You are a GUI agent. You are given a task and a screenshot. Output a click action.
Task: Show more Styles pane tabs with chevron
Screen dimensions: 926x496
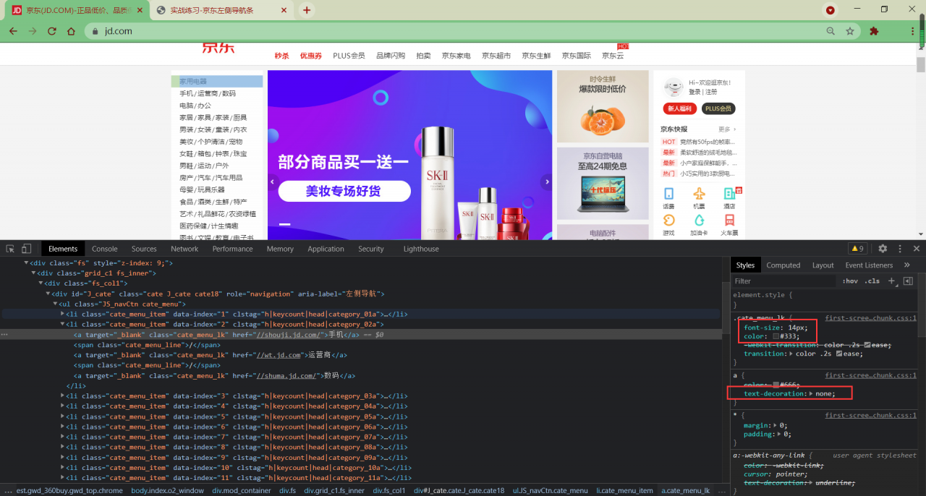coord(907,265)
